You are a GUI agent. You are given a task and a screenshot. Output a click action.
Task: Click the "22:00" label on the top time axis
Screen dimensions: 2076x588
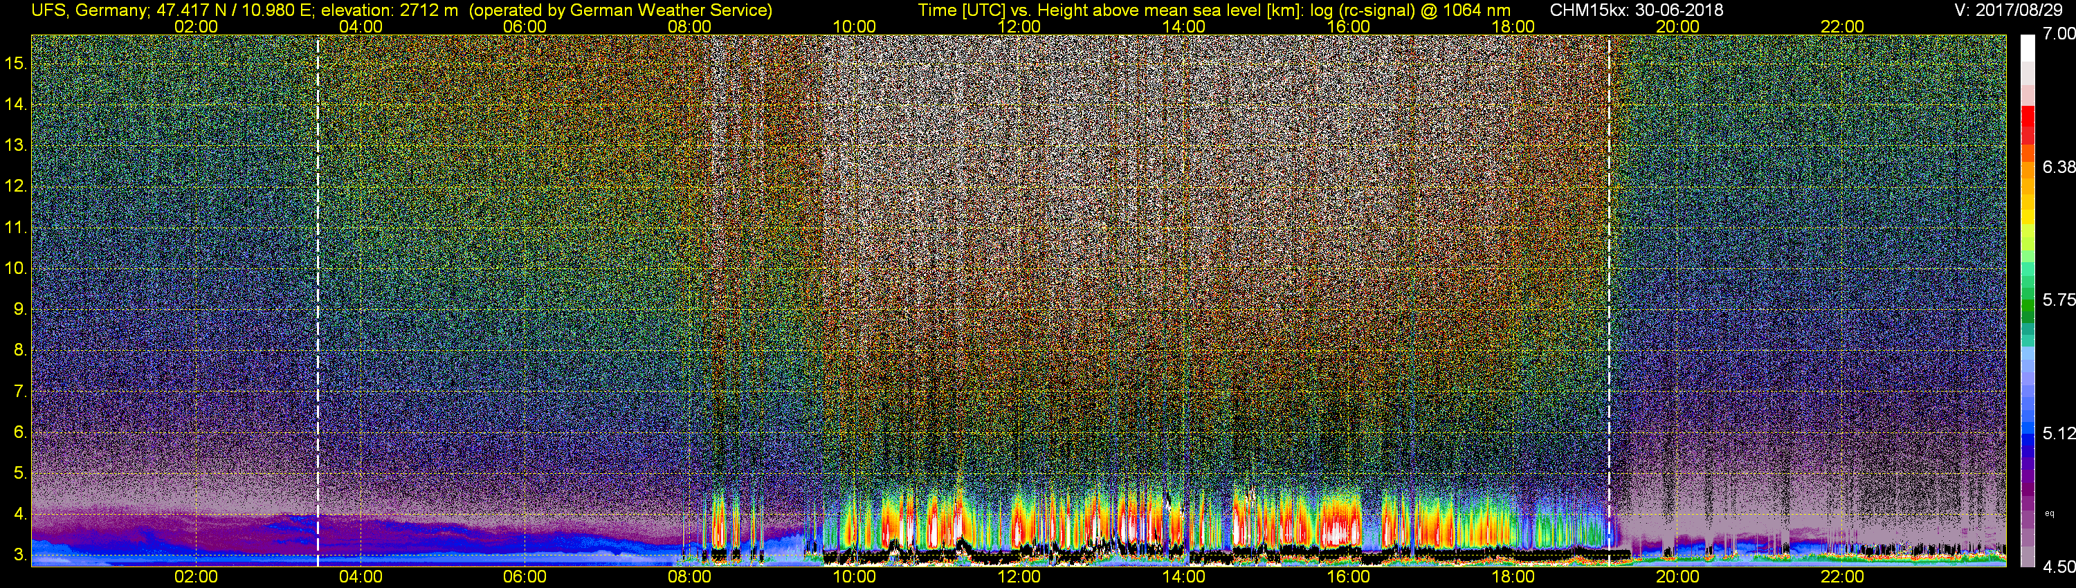(1842, 26)
